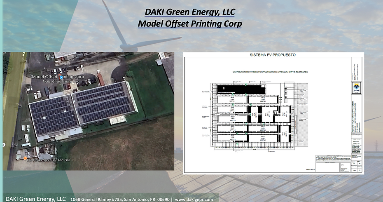Open the 'Sistema FV Propuesto' diagram sheet
The height and width of the screenshot is (202, 383).
(x=273, y=113)
